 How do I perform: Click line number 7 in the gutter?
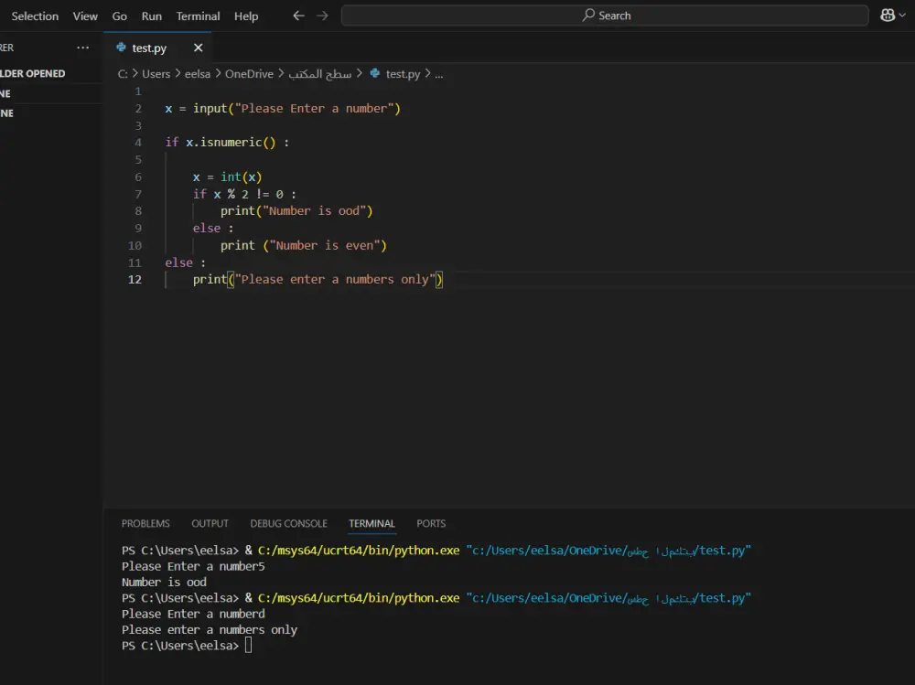[138, 194]
